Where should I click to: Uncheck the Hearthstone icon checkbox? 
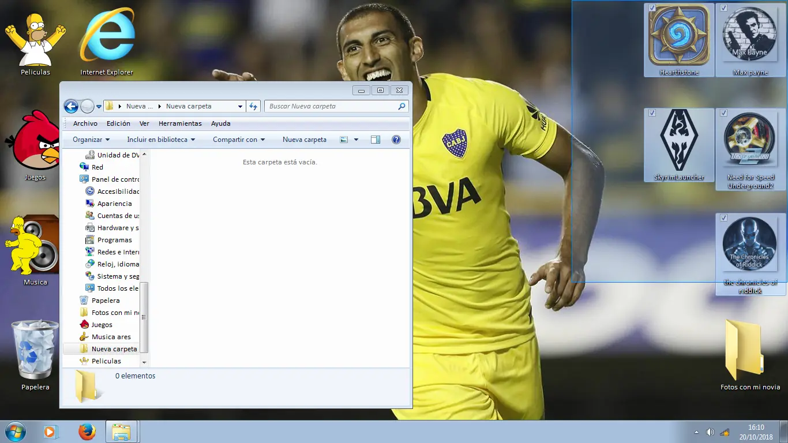652,8
